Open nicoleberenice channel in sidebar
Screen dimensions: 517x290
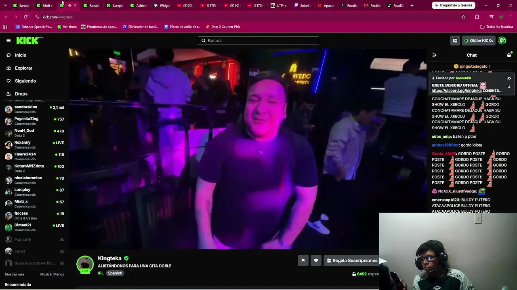[x=34, y=180]
